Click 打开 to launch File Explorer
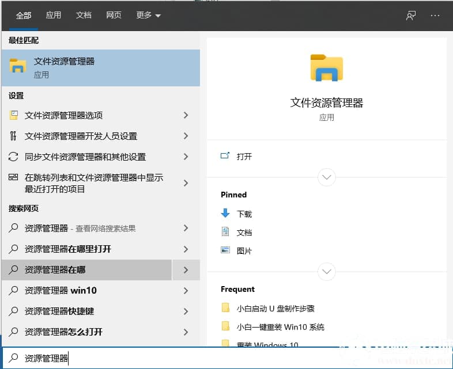 click(244, 157)
